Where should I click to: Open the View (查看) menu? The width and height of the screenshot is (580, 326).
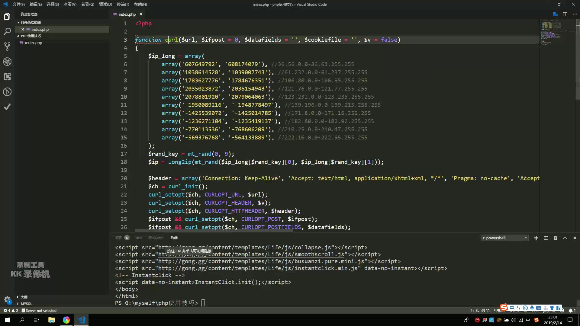[x=70, y=4]
